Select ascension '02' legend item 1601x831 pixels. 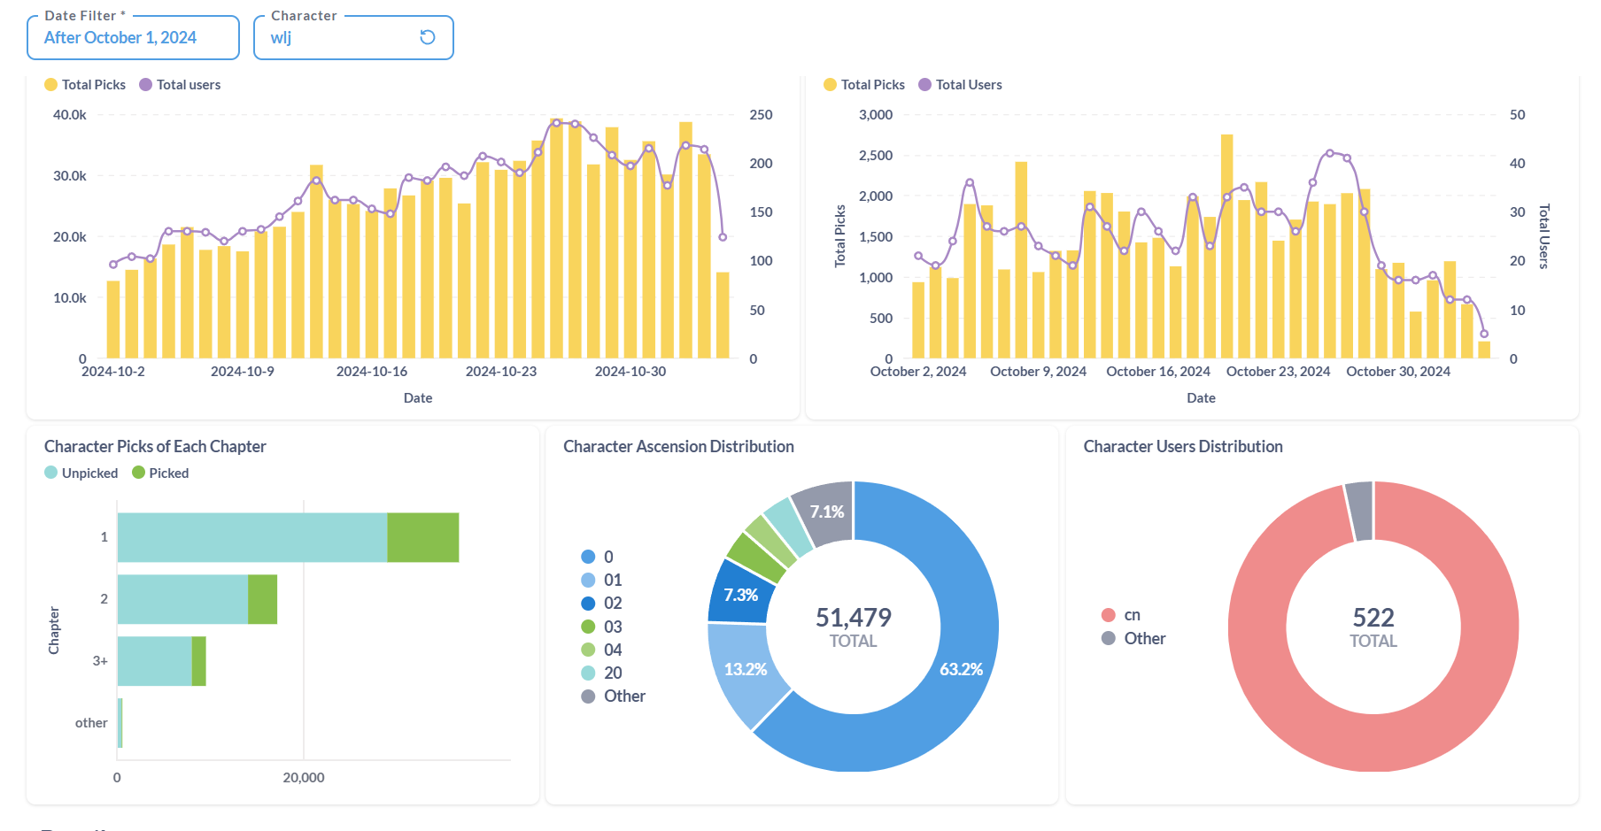pos(601,603)
